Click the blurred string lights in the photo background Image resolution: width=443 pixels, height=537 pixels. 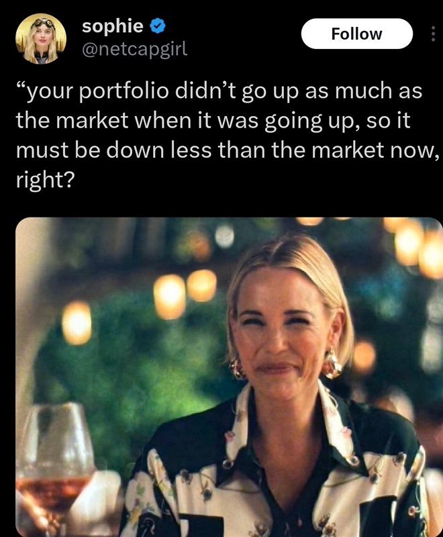[x=185, y=291]
